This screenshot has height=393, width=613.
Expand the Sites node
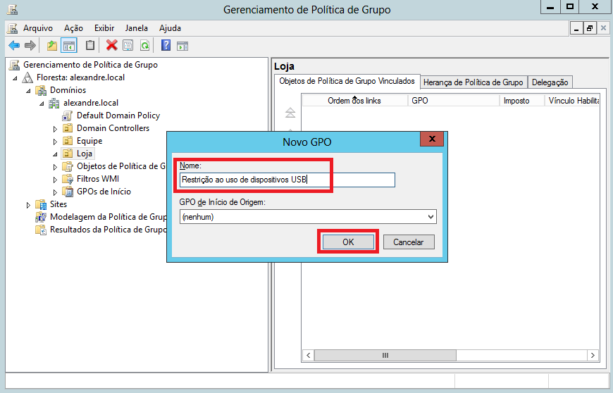28,205
